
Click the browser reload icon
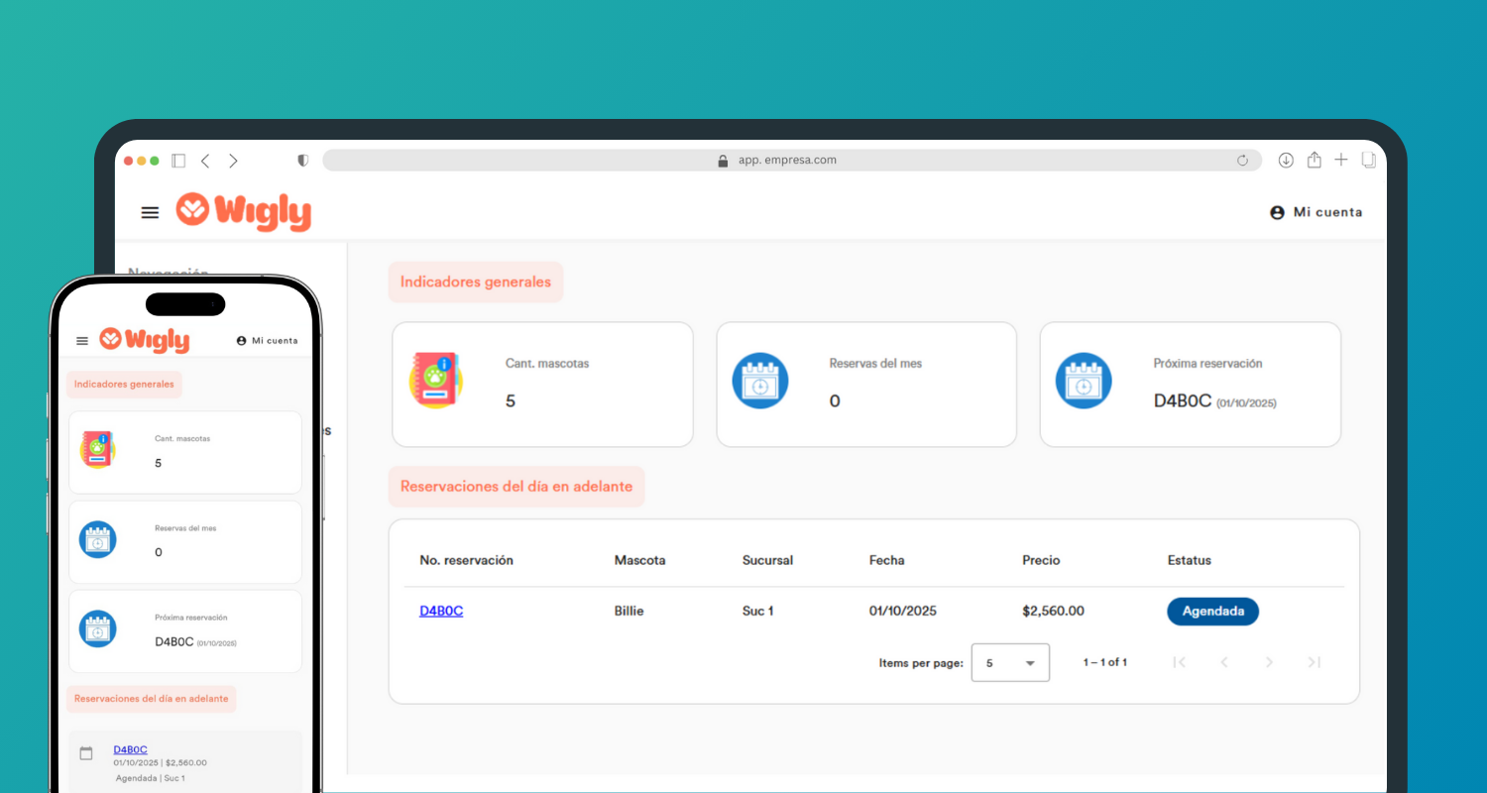[1242, 161]
